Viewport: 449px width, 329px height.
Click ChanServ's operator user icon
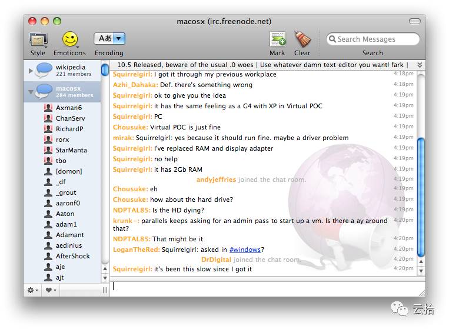(x=48, y=118)
